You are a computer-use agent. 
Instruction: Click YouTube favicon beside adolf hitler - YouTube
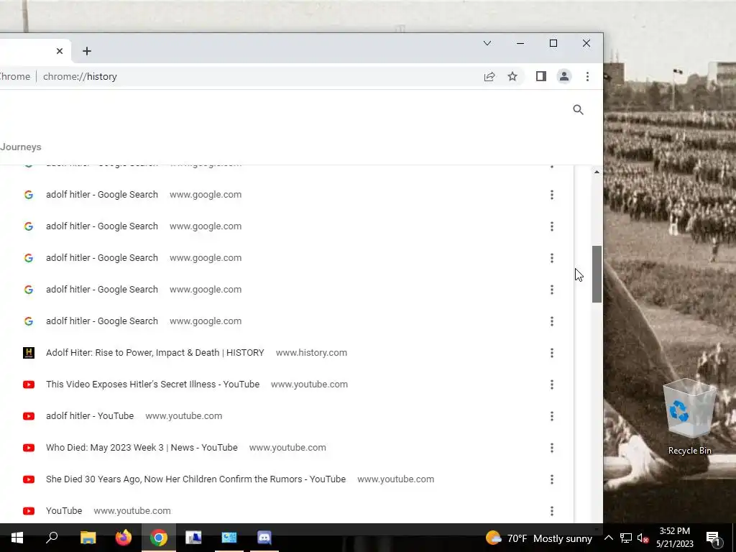29,416
